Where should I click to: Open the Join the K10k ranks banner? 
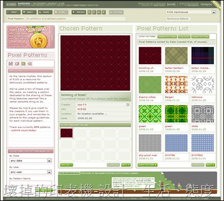tap(31, 37)
